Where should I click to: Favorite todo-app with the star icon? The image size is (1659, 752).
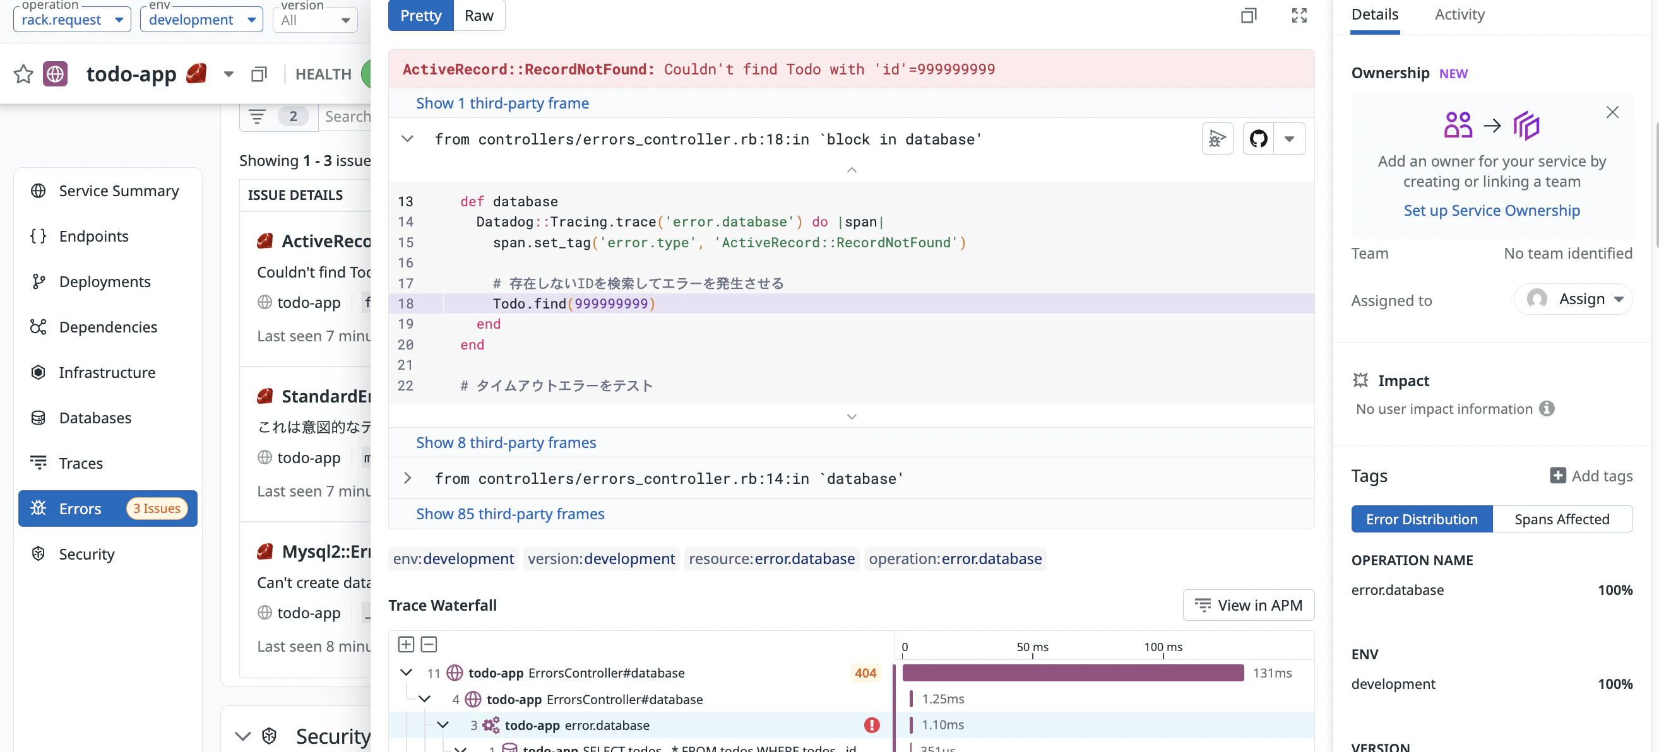coord(24,74)
